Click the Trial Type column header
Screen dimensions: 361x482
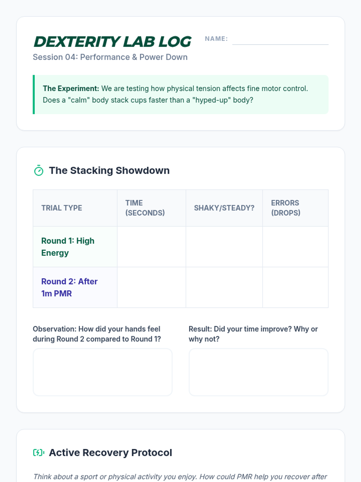[x=62, y=208]
